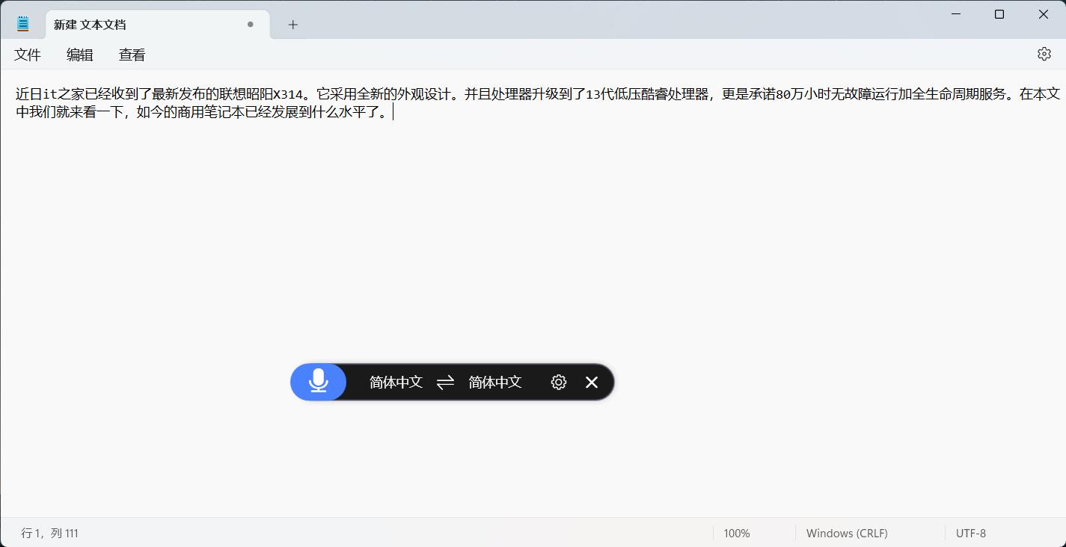Open the 编辑 menu

click(79, 54)
